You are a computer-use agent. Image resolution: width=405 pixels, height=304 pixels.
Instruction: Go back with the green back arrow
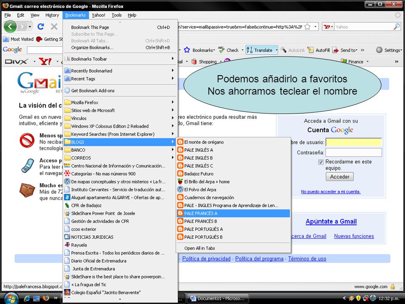(x=10, y=27)
